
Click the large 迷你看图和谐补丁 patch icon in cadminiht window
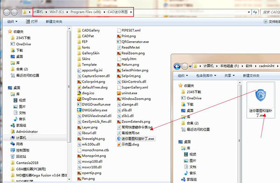point(261,100)
